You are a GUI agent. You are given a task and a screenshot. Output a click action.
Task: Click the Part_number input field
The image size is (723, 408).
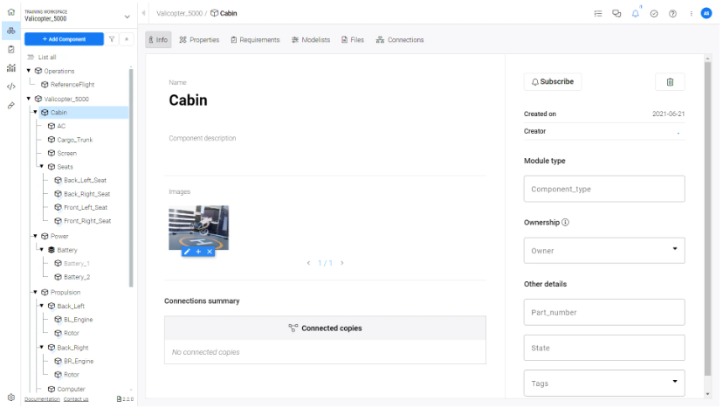tap(604, 313)
